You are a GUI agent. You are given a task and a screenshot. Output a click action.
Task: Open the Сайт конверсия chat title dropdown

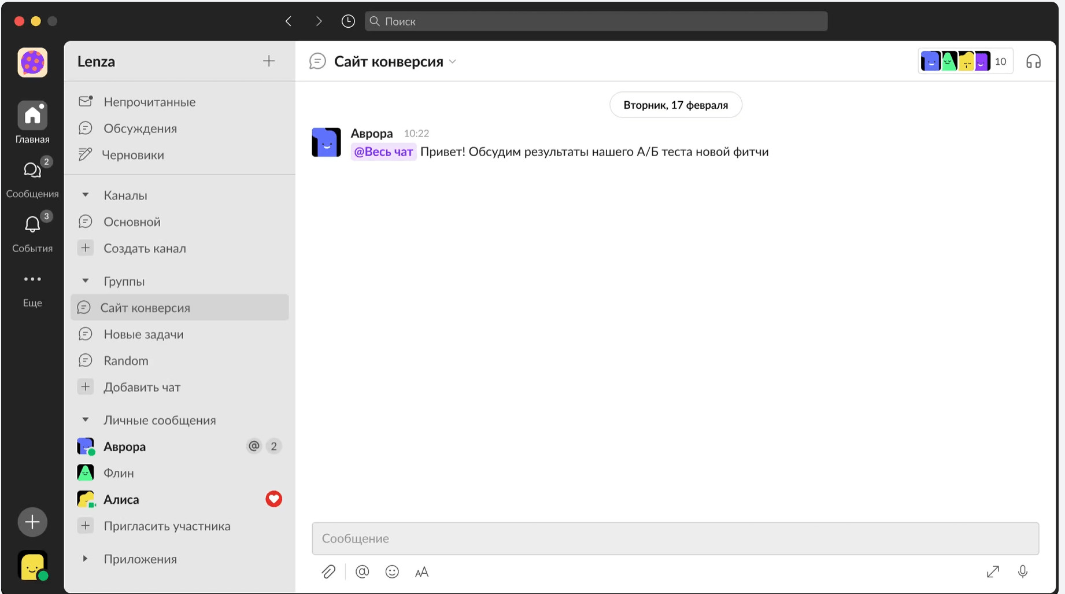[x=453, y=61]
